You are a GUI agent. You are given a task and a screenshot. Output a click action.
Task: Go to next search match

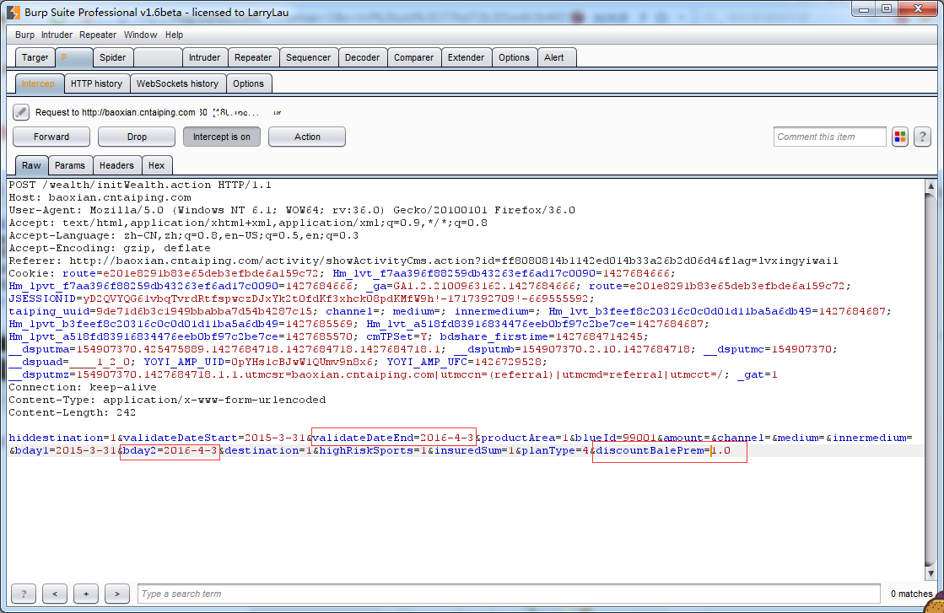[x=116, y=594]
